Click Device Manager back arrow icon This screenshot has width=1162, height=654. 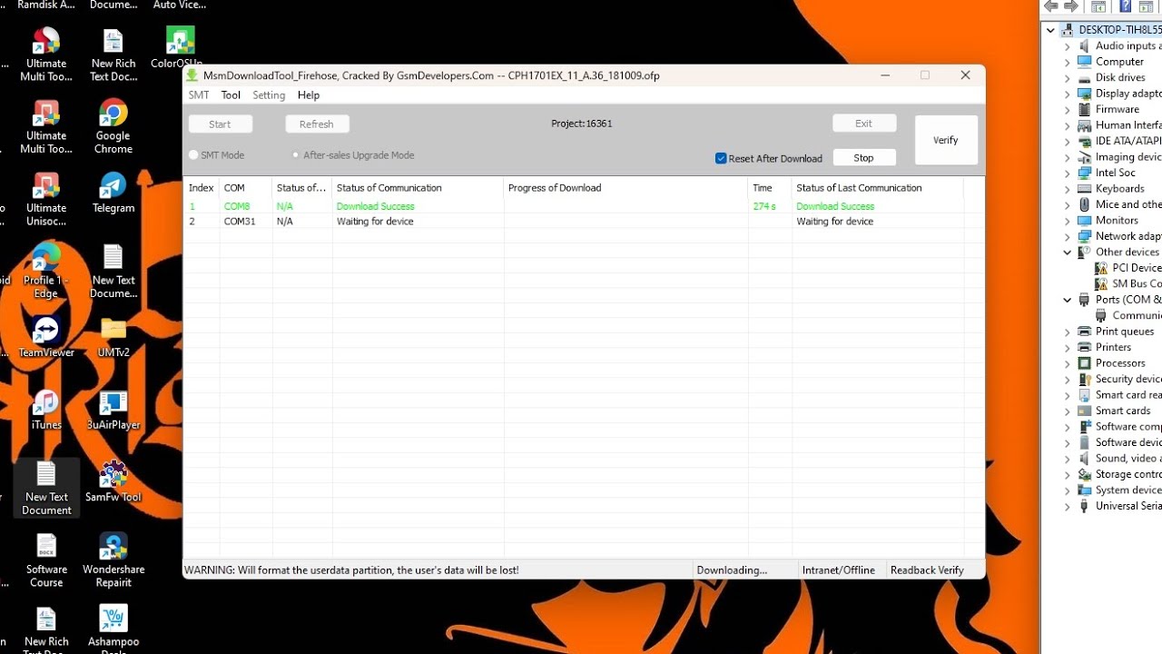coord(1050,7)
